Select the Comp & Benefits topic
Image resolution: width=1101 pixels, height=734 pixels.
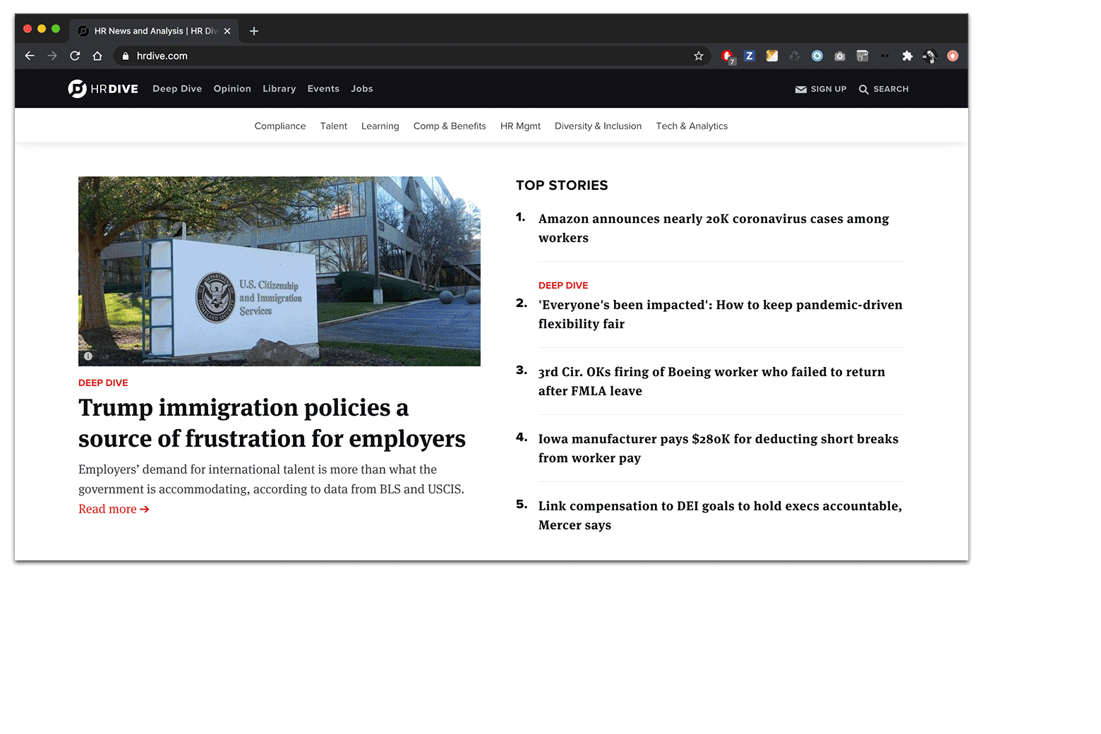tap(450, 126)
